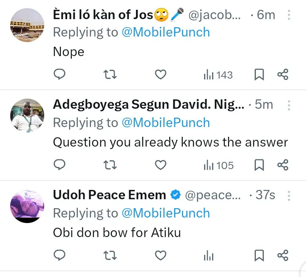
Task: Share Adegboyega Segun David's tweet
Action: (283, 165)
